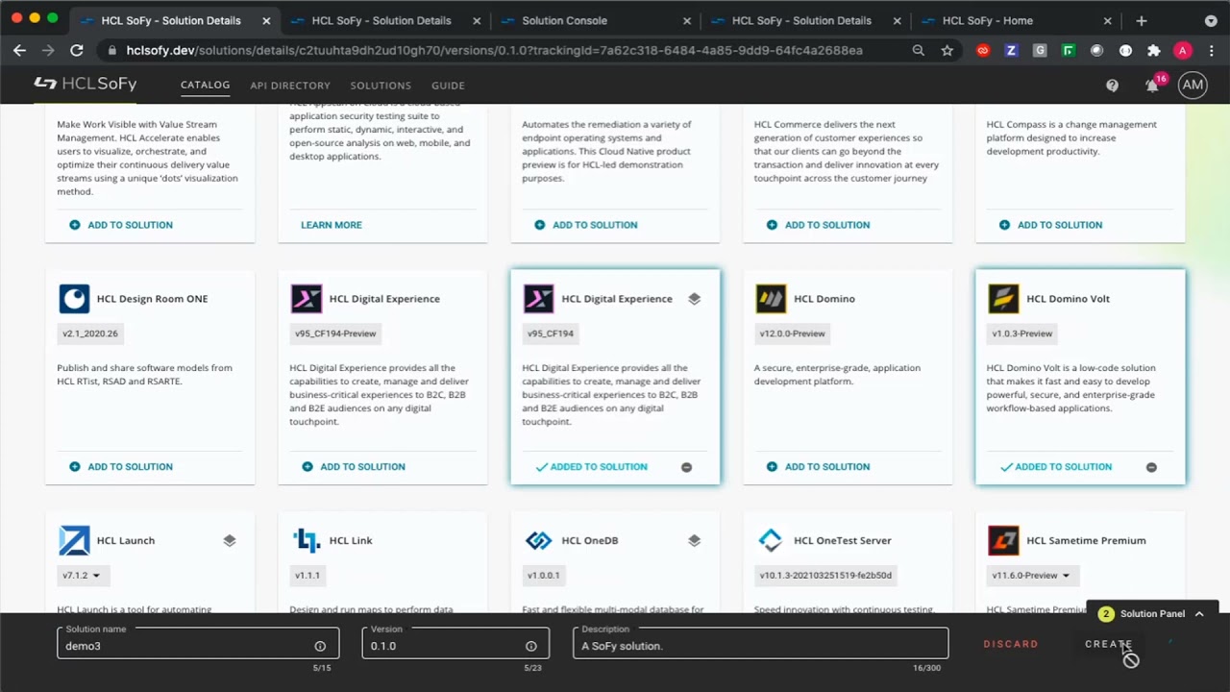Remove HCL Digital Experience v95_CF194 from solution
Screen dimensions: 1230x692
(x=686, y=467)
